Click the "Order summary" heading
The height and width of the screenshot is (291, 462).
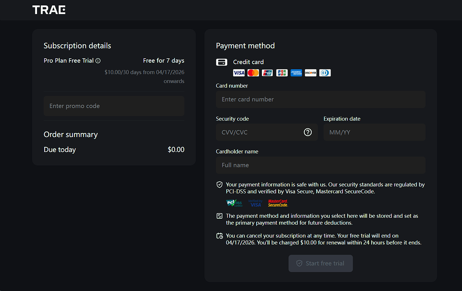[x=71, y=135]
